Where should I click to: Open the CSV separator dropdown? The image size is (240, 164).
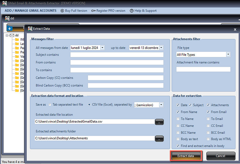[161, 105]
